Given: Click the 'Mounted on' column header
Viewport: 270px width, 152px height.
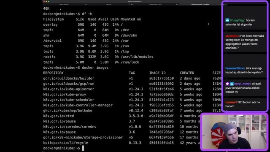Looking at the screenshot, I should [131, 19].
